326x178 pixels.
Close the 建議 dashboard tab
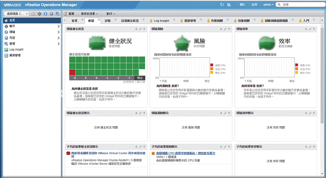[x=99, y=20]
